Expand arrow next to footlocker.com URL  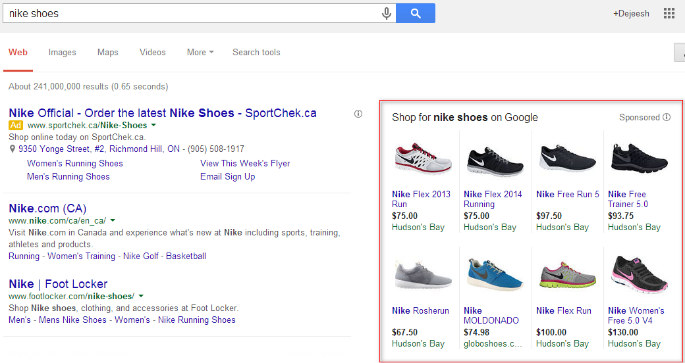tap(141, 295)
